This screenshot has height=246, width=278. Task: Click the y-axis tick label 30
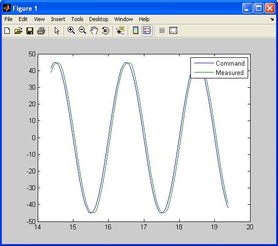[32, 87]
